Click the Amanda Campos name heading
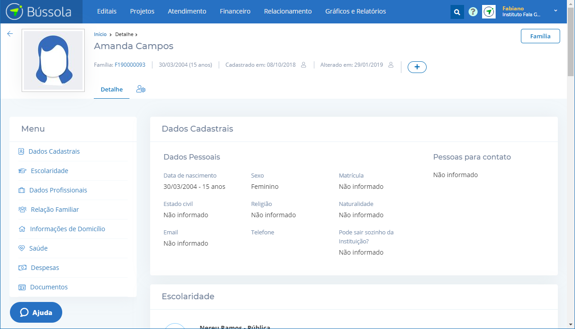 tap(133, 46)
